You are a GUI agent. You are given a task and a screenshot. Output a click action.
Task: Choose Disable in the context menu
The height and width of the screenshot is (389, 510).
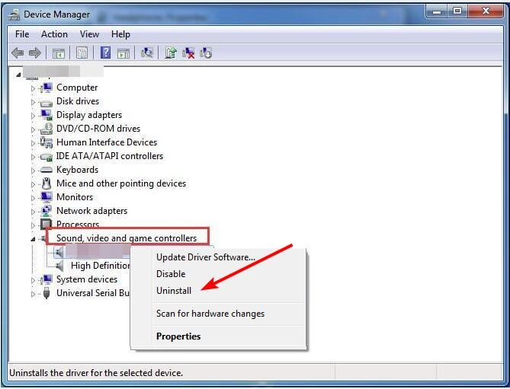tap(171, 274)
